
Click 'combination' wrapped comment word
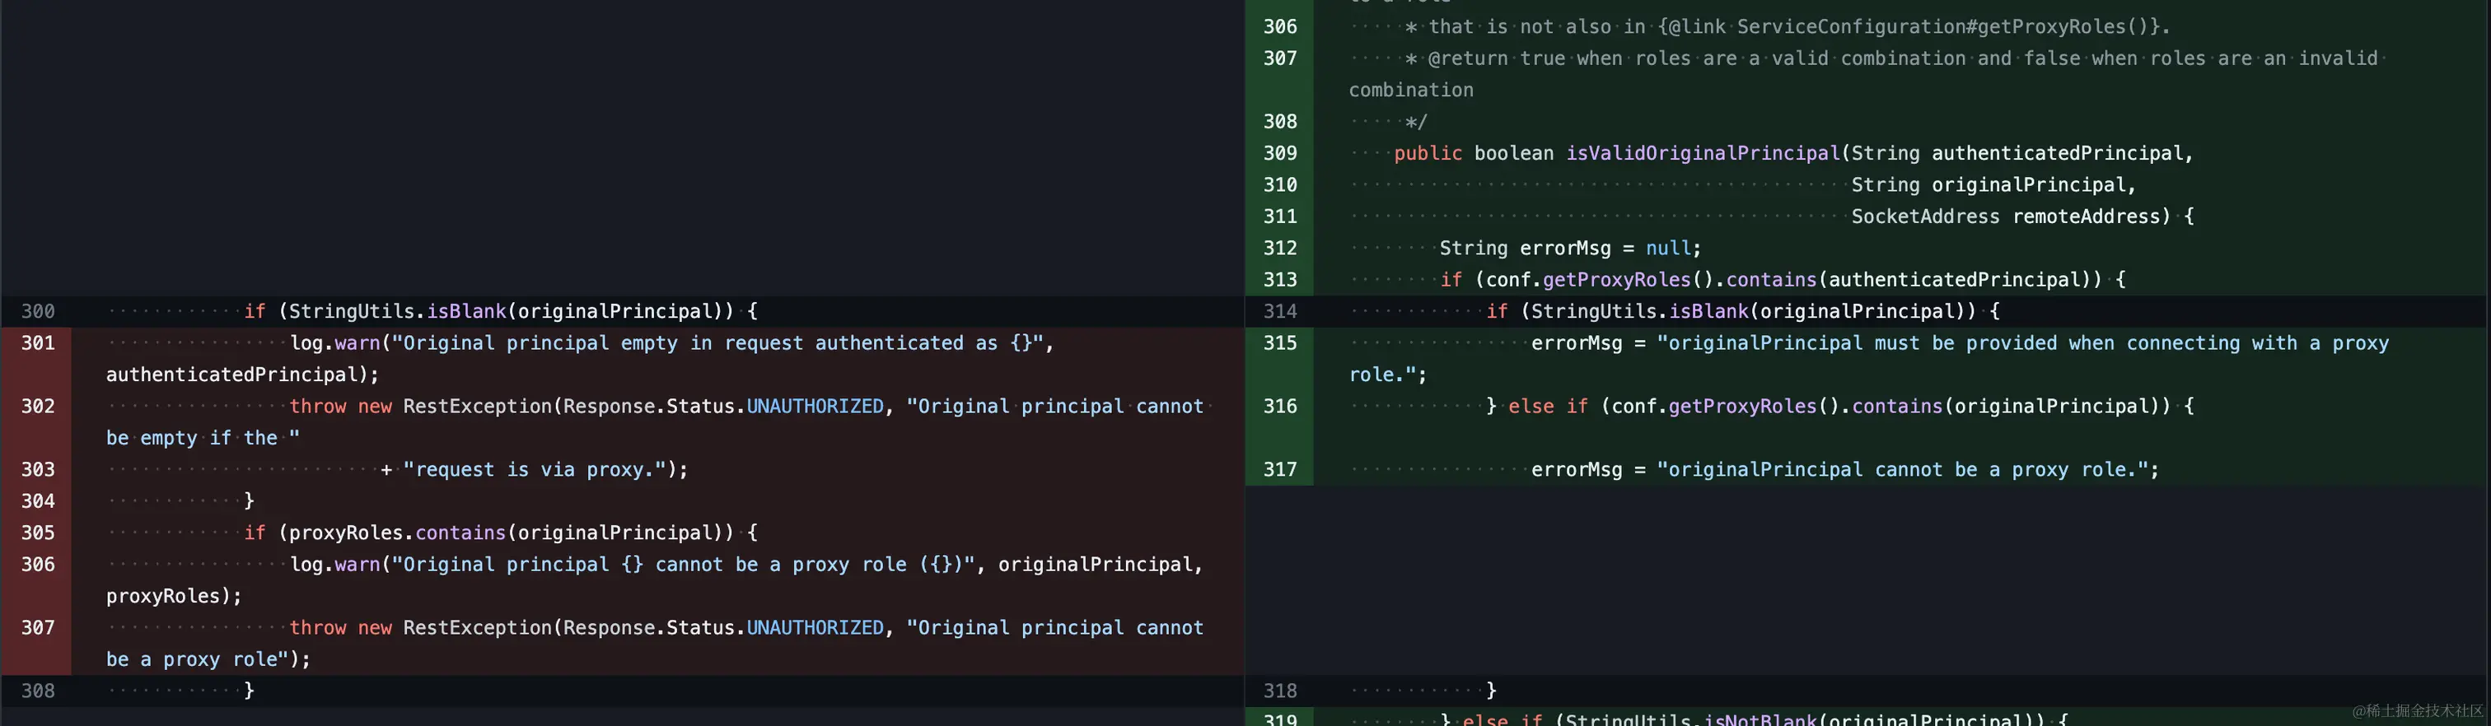click(1411, 90)
